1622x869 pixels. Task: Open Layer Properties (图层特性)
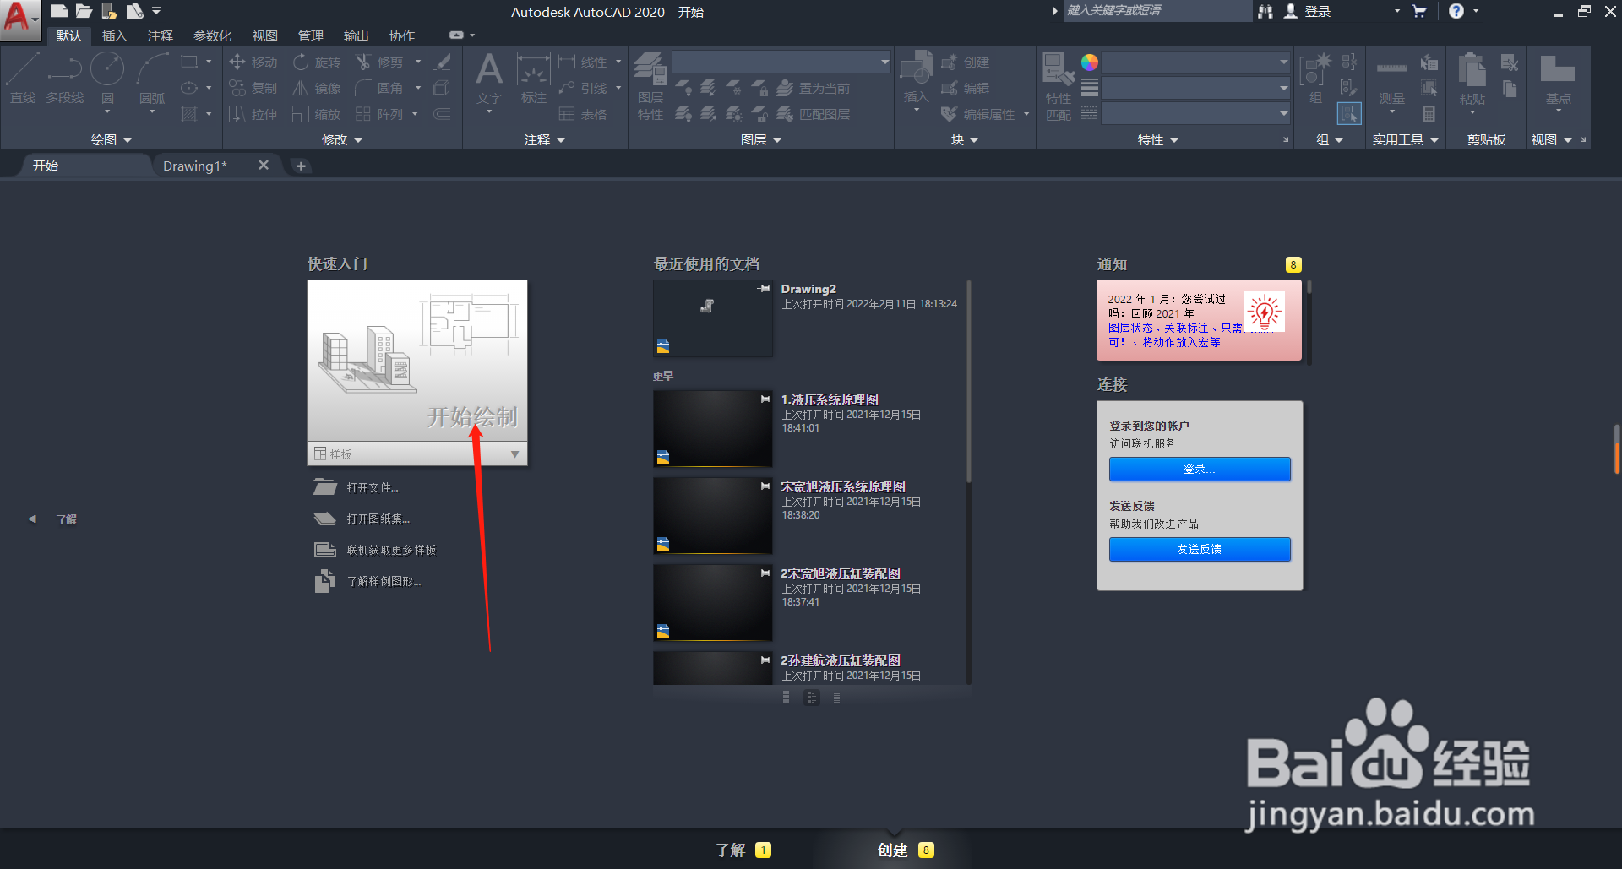pyautogui.click(x=650, y=84)
